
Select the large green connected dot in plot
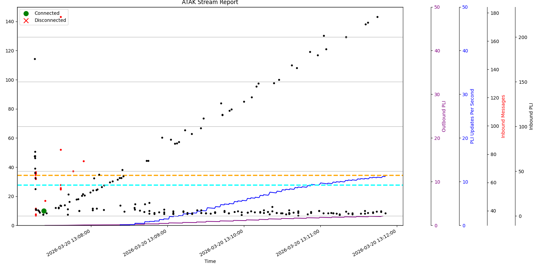(x=44, y=211)
